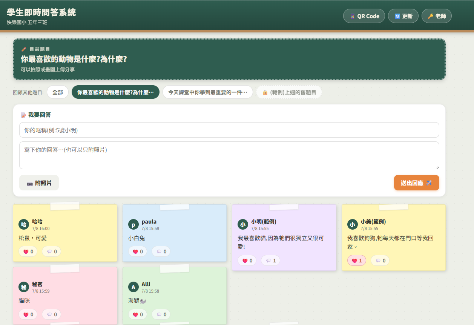Open comments on 小美(範例)'s post

(380, 260)
